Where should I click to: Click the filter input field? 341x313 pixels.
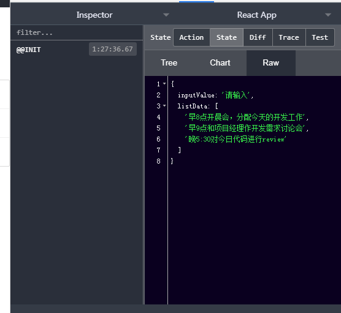[x=77, y=32]
